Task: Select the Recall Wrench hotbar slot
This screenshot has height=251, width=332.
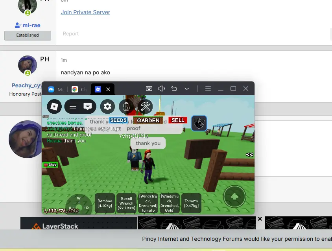Action: (126, 203)
